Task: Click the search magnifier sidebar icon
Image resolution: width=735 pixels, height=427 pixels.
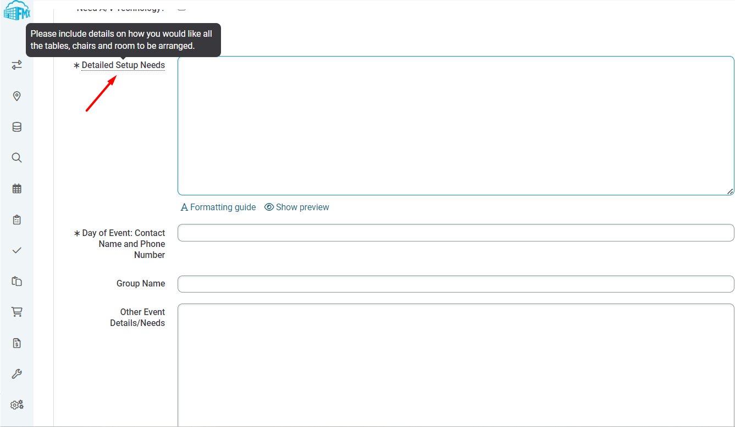Action: 16,158
